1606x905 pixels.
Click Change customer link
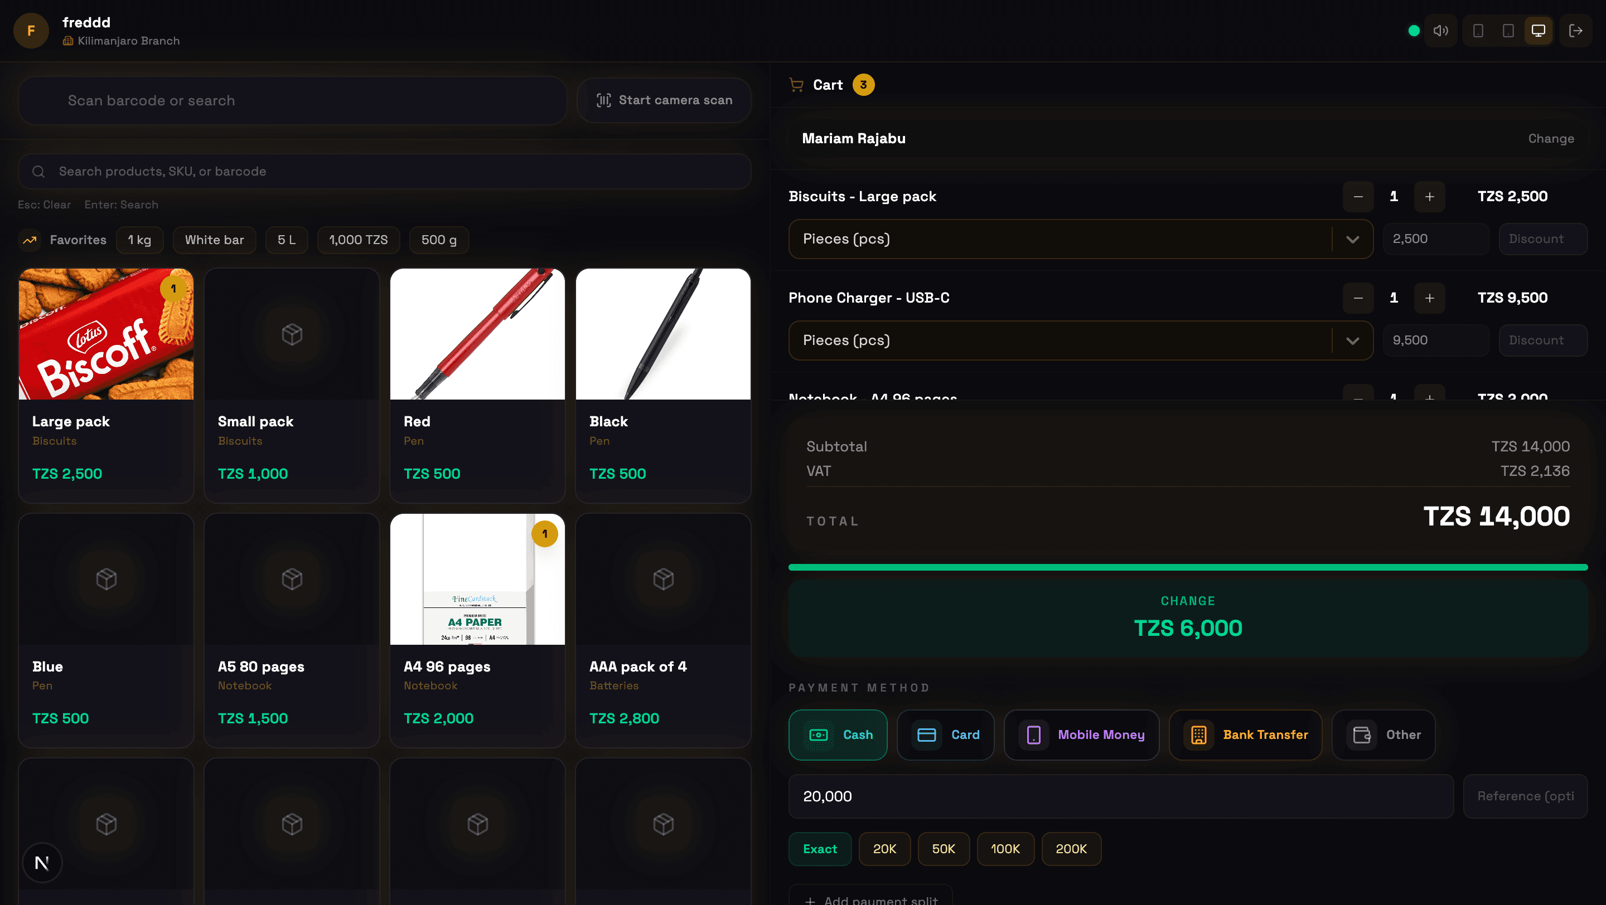[1550, 139]
